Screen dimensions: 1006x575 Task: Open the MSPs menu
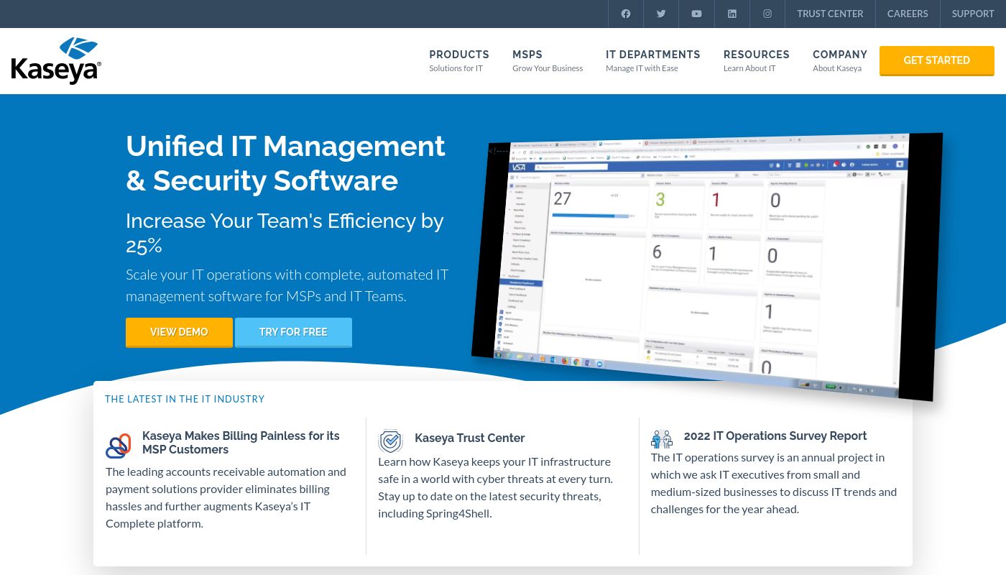coord(548,60)
